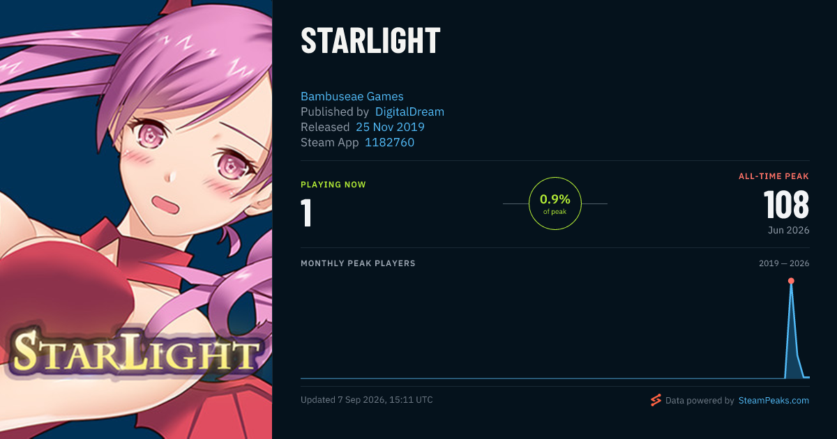
Task: Click the Updated 7 Sep 2026 timestamp
Action: [367, 400]
